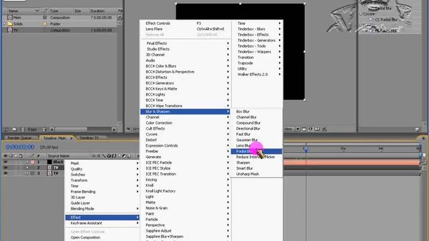This screenshot has height=241, width=429.
Task: Click the composition icon of layer 2 TV
Action: (x=50, y=167)
